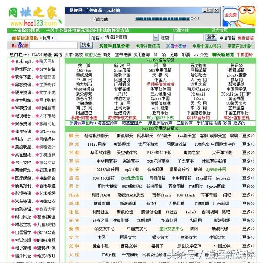Expand 更多>> on the 图片 row
261x263 pixels.
248,187
